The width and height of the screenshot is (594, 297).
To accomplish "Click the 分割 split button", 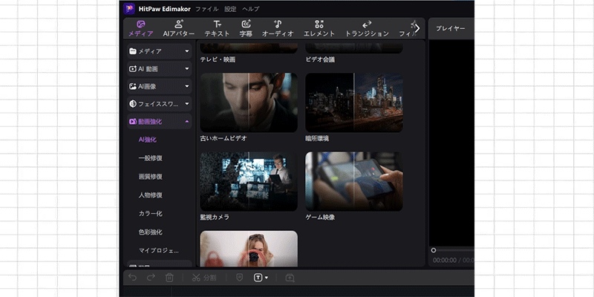I will pyautogui.click(x=203, y=278).
